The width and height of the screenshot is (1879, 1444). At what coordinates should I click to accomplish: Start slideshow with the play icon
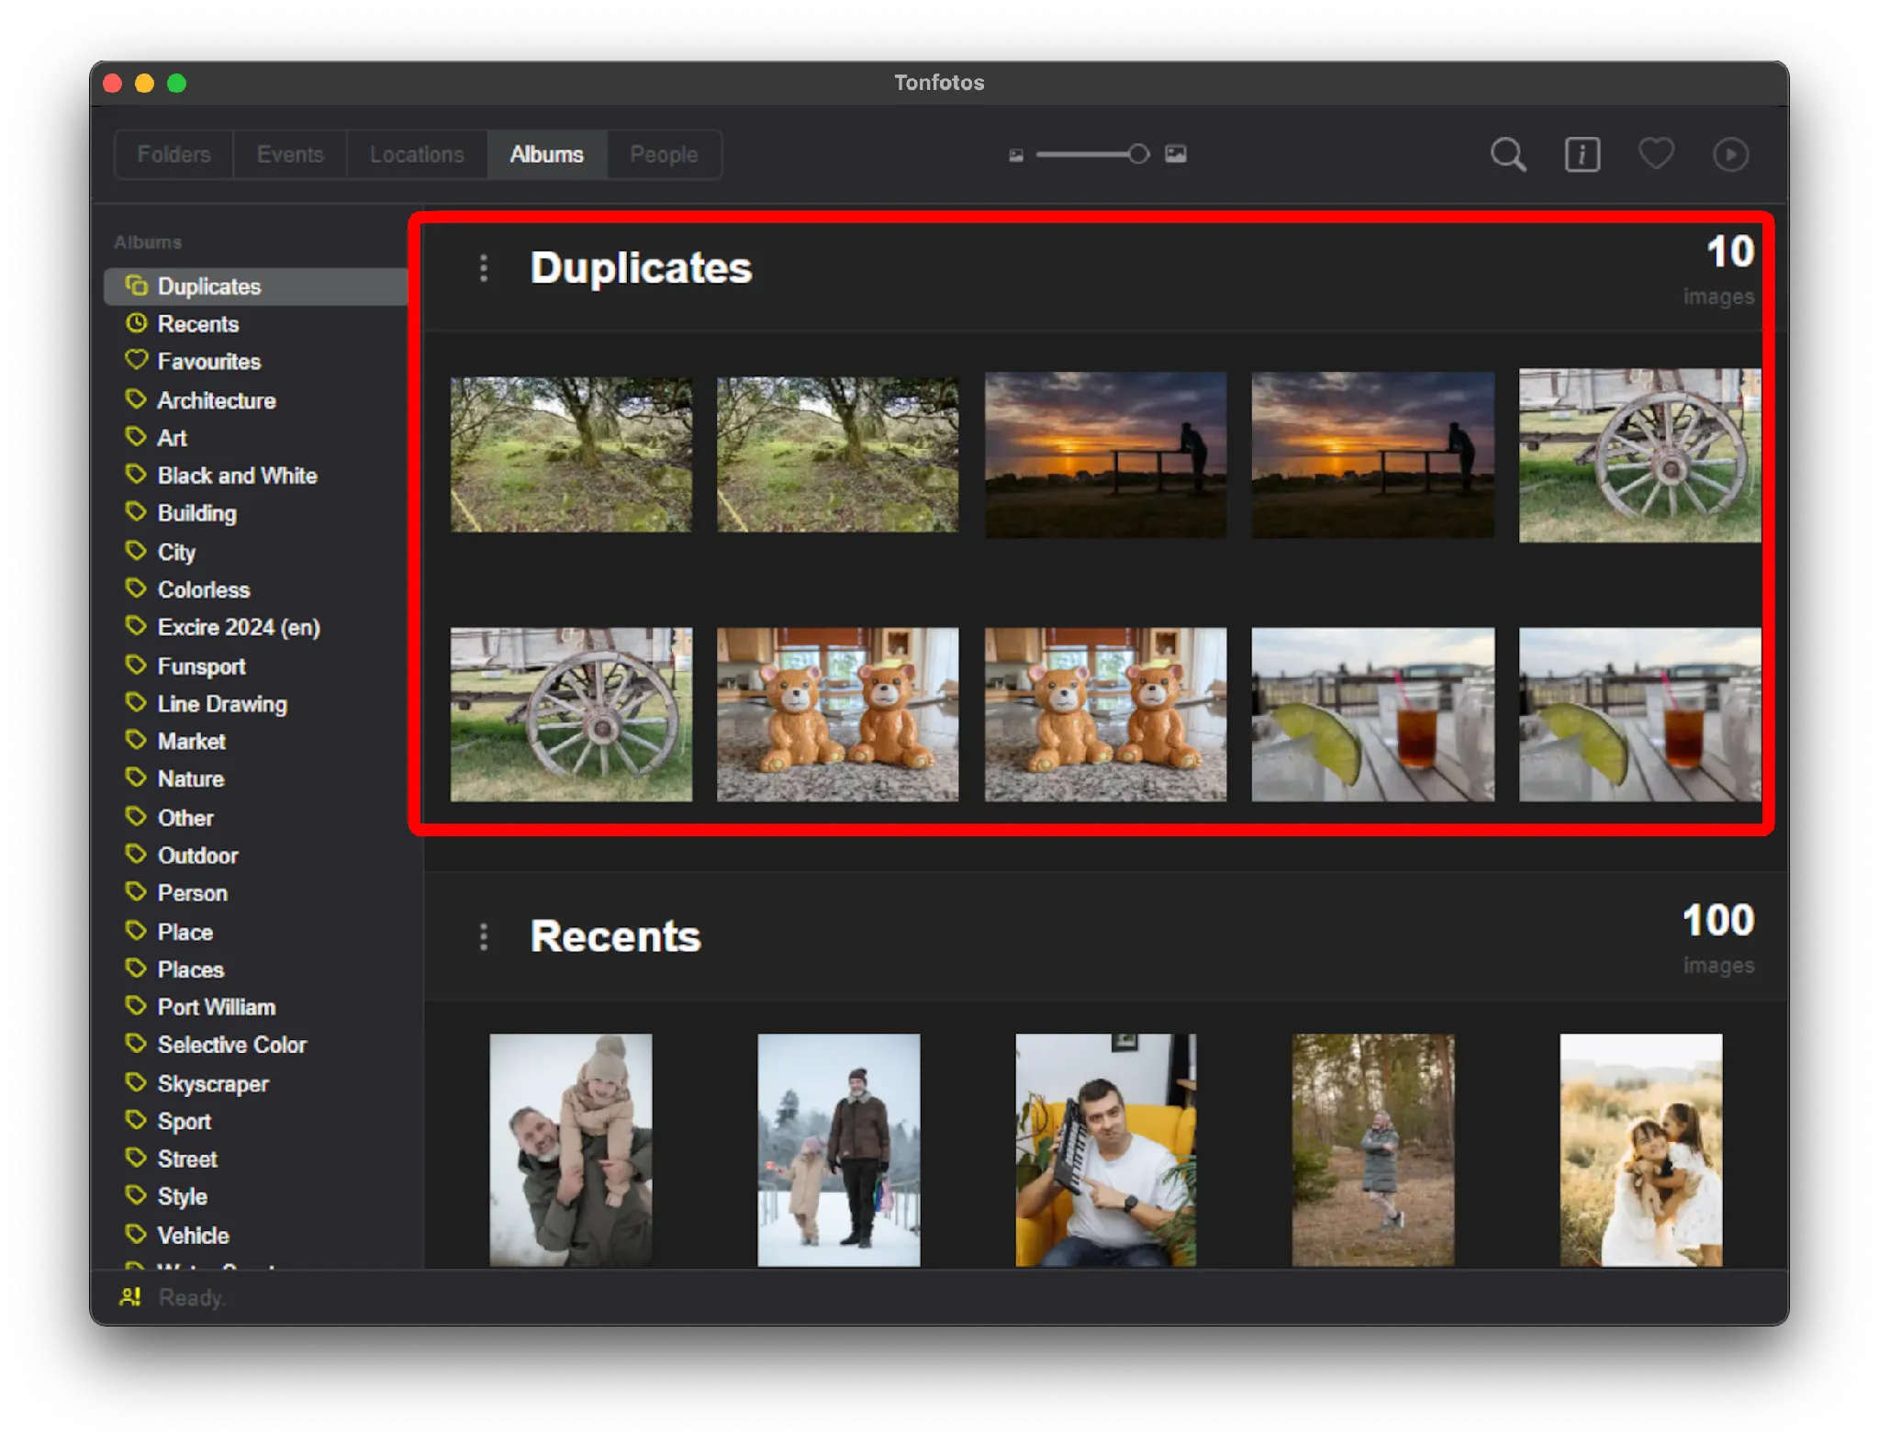point(1730,154)
